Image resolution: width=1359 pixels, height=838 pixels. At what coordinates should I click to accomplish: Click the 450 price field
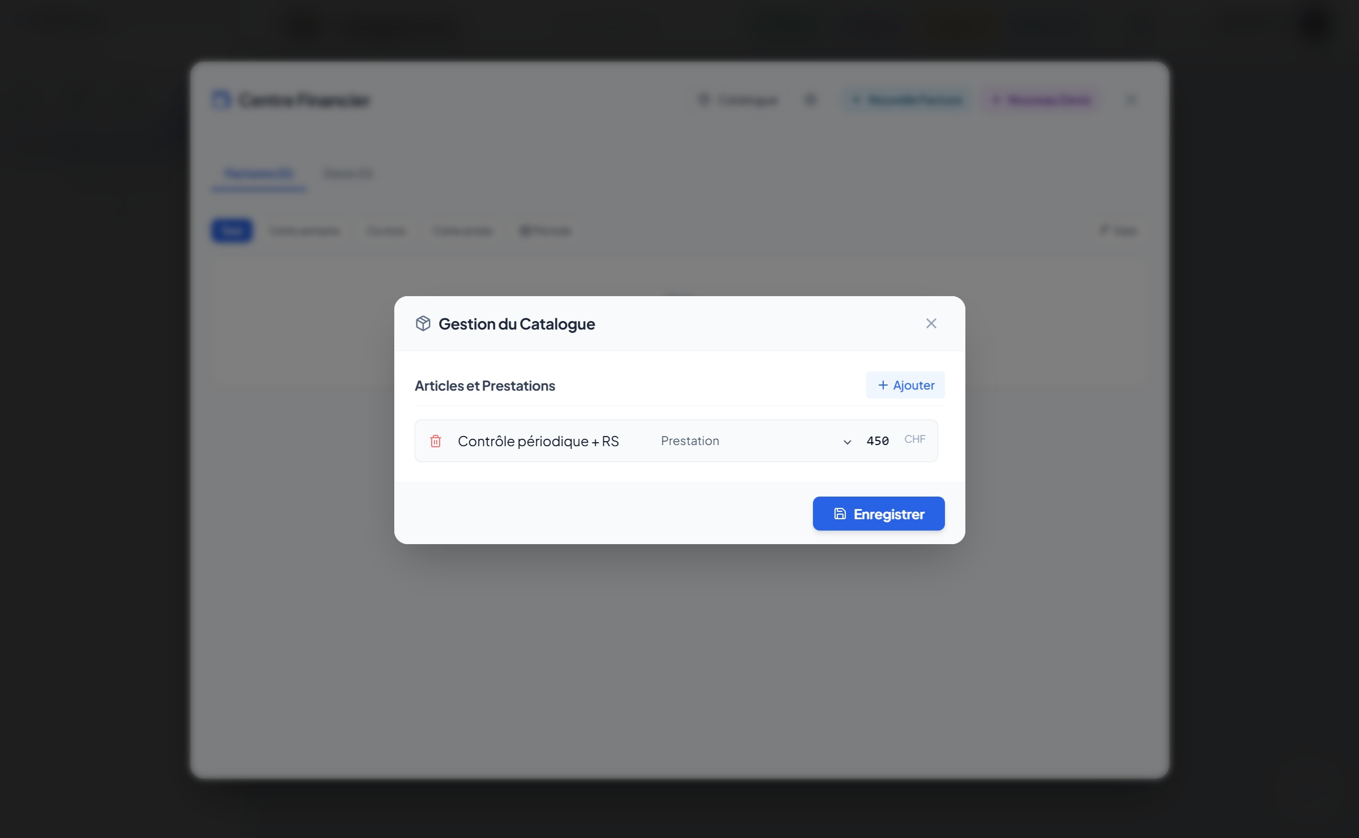[x=877, y=441]
